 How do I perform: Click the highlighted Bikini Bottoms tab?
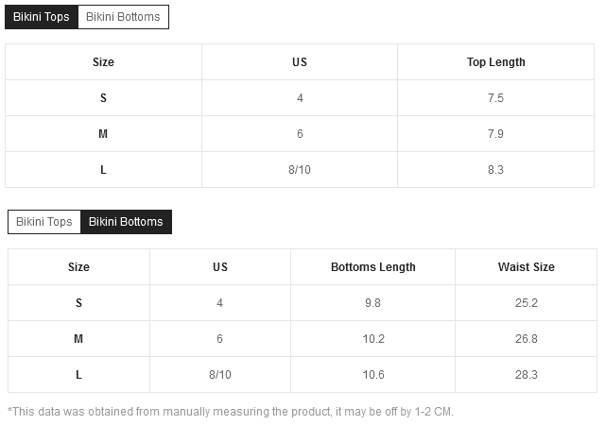tap(126, 222)
